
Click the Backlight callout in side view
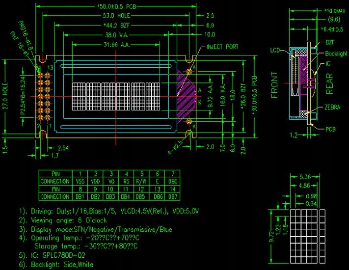click(336, 53)
